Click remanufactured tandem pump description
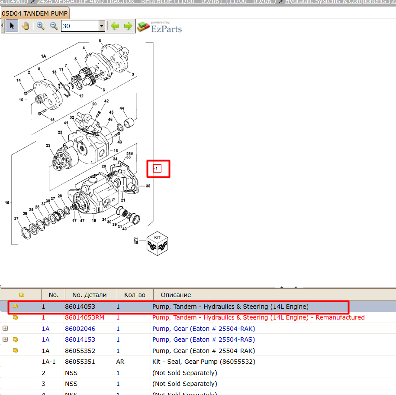 (258, 317)
